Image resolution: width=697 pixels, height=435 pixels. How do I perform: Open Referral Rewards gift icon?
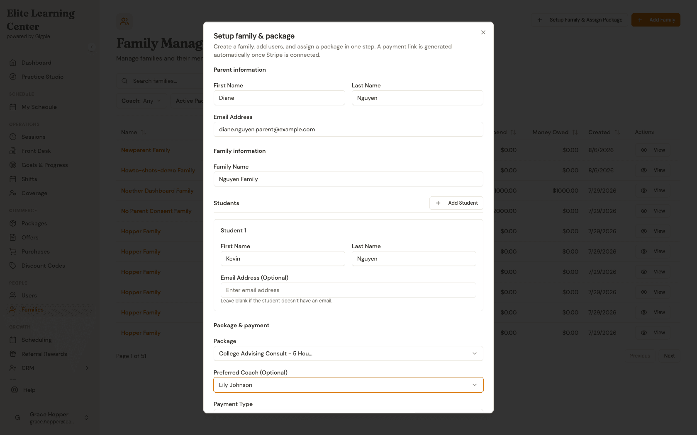(13, 354)
